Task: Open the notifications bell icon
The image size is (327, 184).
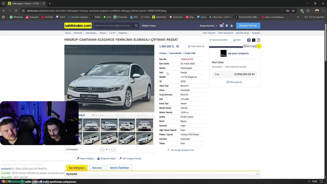Action: point(227,26)
